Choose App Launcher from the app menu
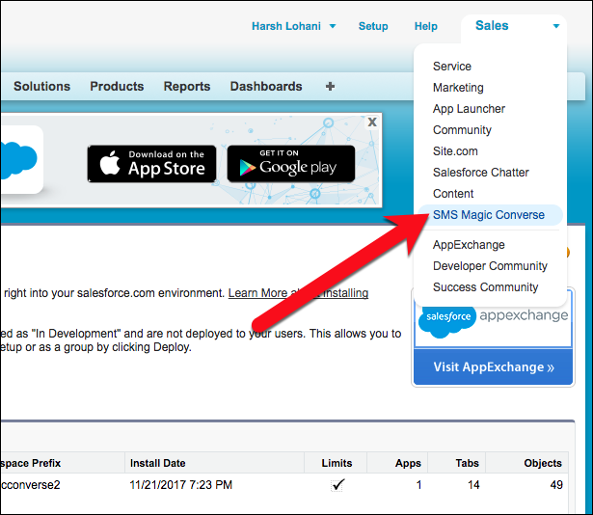Image resolution: width=593 pixels, height=515 pixels. point(469,109)
